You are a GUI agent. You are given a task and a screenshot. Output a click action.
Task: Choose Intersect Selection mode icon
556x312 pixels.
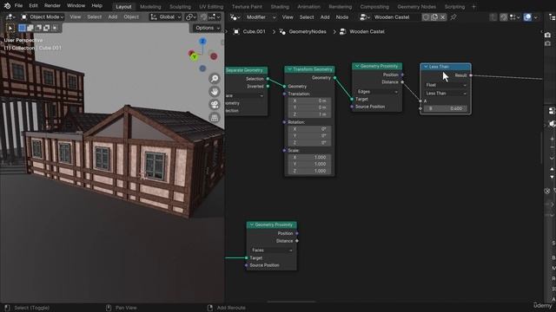point(55,28)
